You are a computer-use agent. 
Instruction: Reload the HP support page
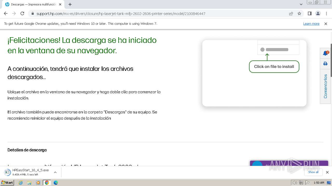pyautogui.click(x=22, y=13)
